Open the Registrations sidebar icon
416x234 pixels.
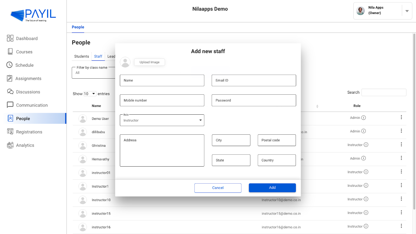[10, 132]
